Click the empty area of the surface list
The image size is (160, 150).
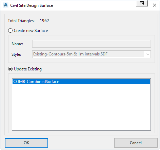tap(81, 106)
